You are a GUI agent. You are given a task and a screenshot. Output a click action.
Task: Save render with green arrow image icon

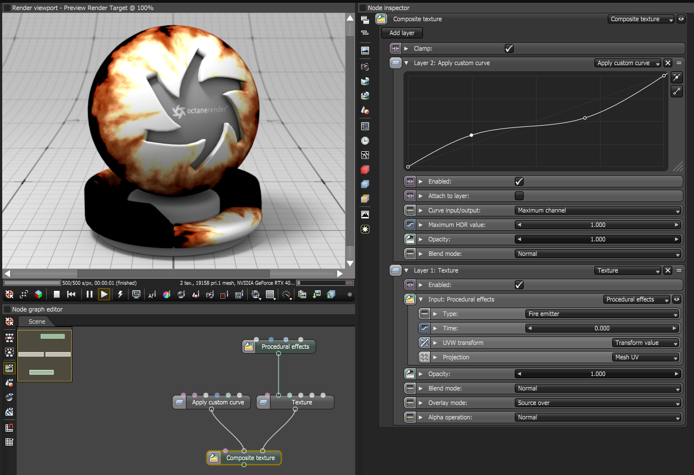click(x=317, y=294)
